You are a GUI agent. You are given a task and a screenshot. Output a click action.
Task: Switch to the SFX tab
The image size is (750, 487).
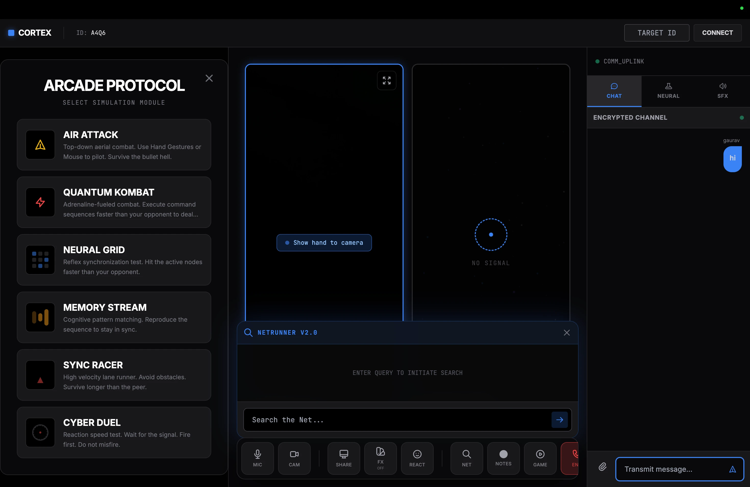pos(722,91)
